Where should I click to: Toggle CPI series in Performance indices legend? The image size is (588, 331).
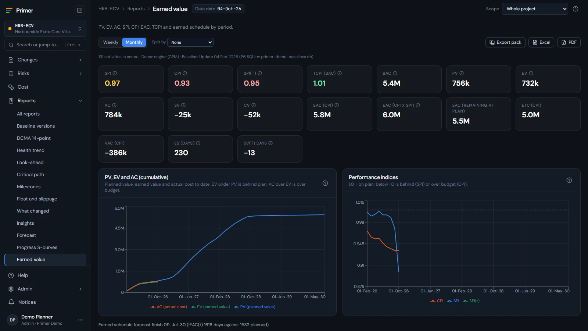pyautogui.click(x=437, y=301)
